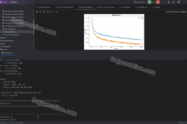Click the ./data/turbine_fault_data.csv path in console
This screenshot has height=124, width=187.
[27, 93]
